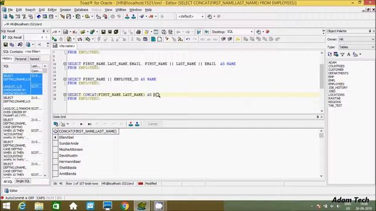Open the File menu
Screen dimensions: 376x211
[11, 10]
